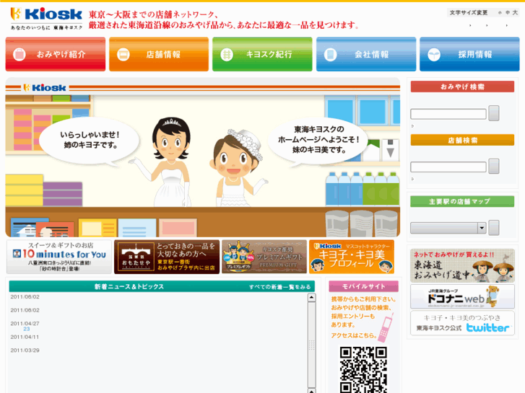This screenshot has width=525, height=393.
Task: Click the 店舗検索 orange header
Action: tap(462, 140)
